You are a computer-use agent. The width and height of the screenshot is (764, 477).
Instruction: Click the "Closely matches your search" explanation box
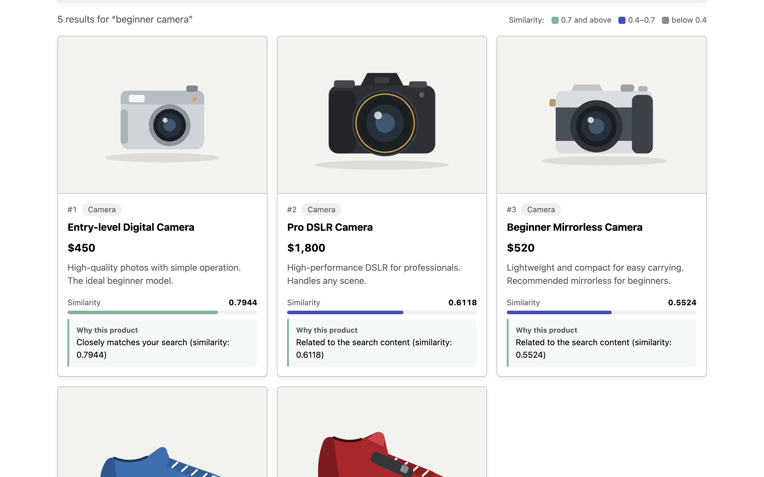click(162, 343)
